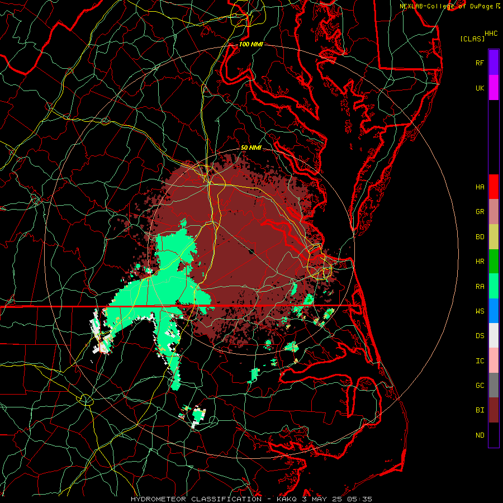The height and width of the screenshot is (503, 503).
Task: Click the UK legend label
Action: pos(480,88)
